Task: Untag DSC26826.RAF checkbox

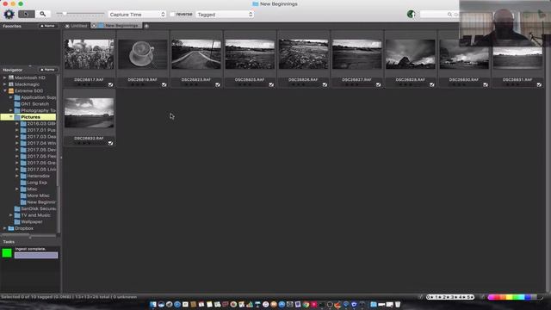Action: tap(325, 84)
